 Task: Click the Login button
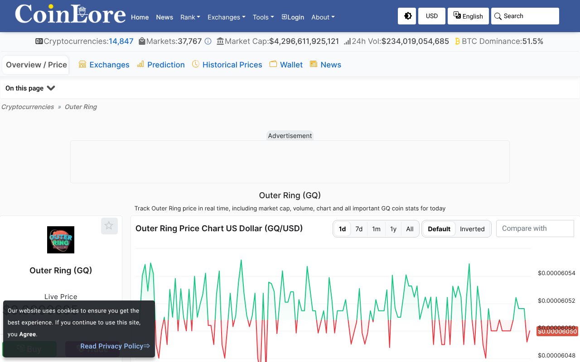[x=293, y=17]
